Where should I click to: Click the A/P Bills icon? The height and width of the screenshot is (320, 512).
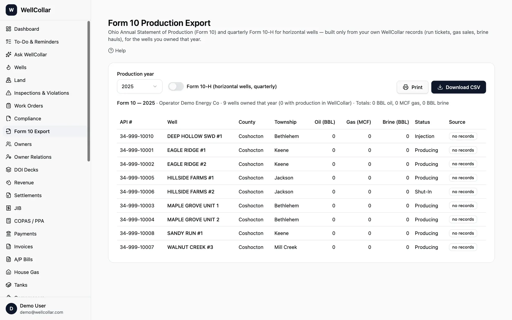tap(9, 259)
